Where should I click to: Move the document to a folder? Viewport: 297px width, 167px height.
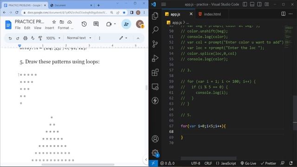(x=62, y=22)
